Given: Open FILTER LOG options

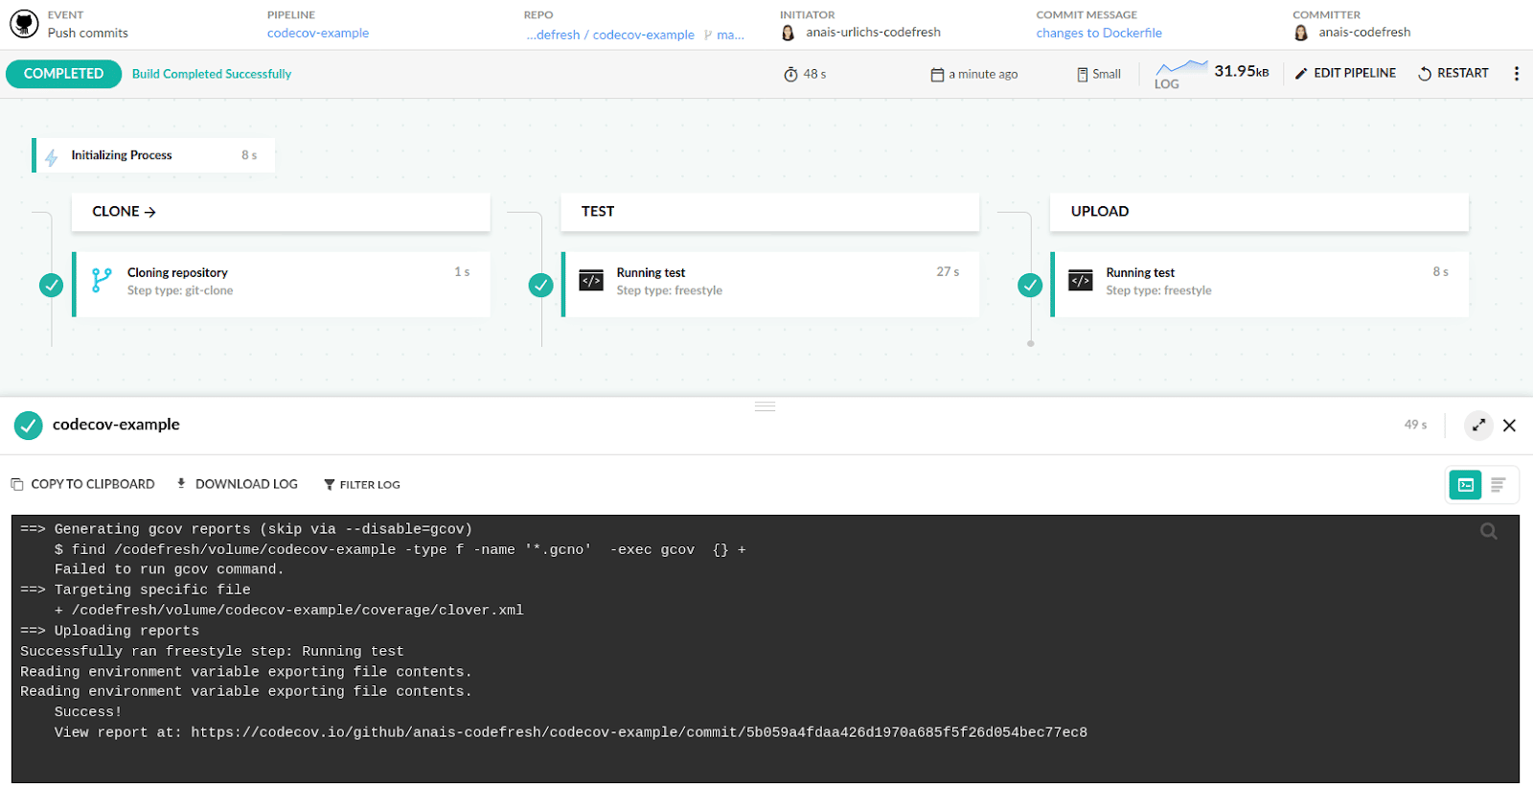Looking at the screenshot, I should pos(362,485).
